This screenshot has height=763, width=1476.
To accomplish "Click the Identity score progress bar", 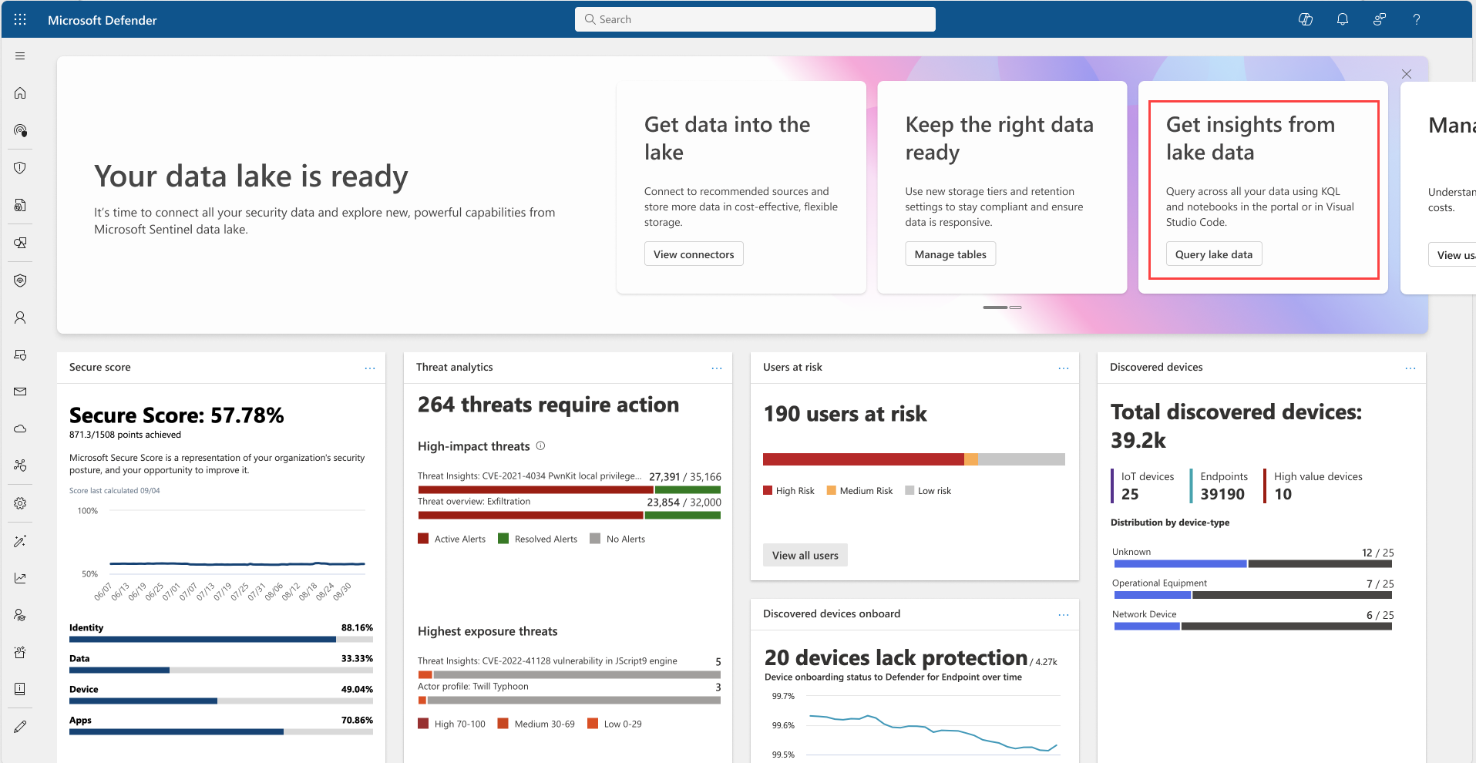I will point(221,639).
